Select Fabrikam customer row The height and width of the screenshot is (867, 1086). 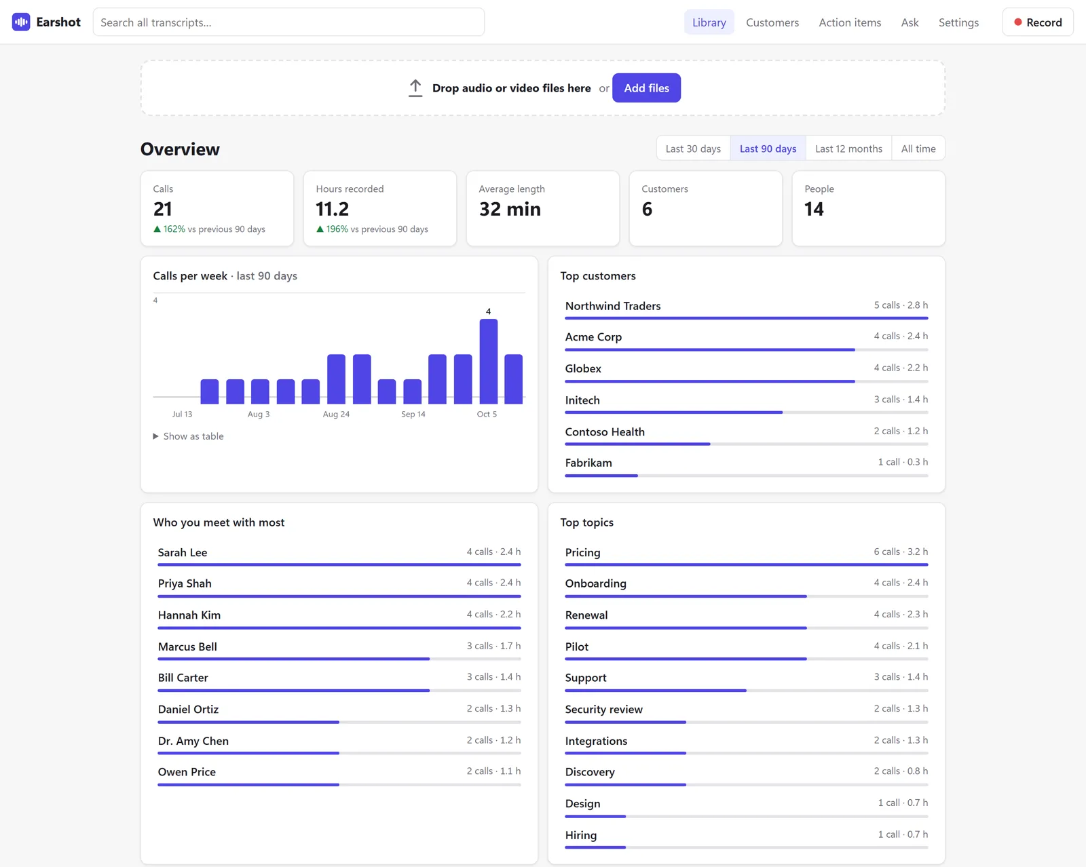(x=746, y=466)
